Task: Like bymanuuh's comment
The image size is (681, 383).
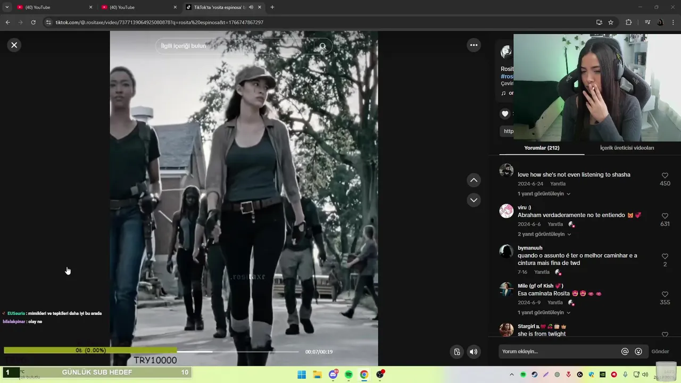Action: [665, 256]
